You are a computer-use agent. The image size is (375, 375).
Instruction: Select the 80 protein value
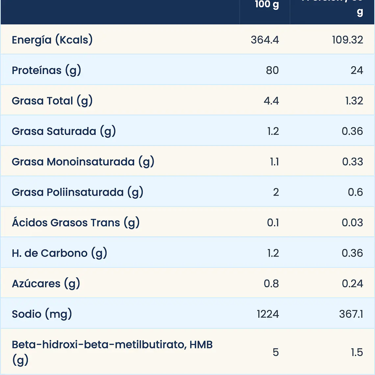pos(272,70)
